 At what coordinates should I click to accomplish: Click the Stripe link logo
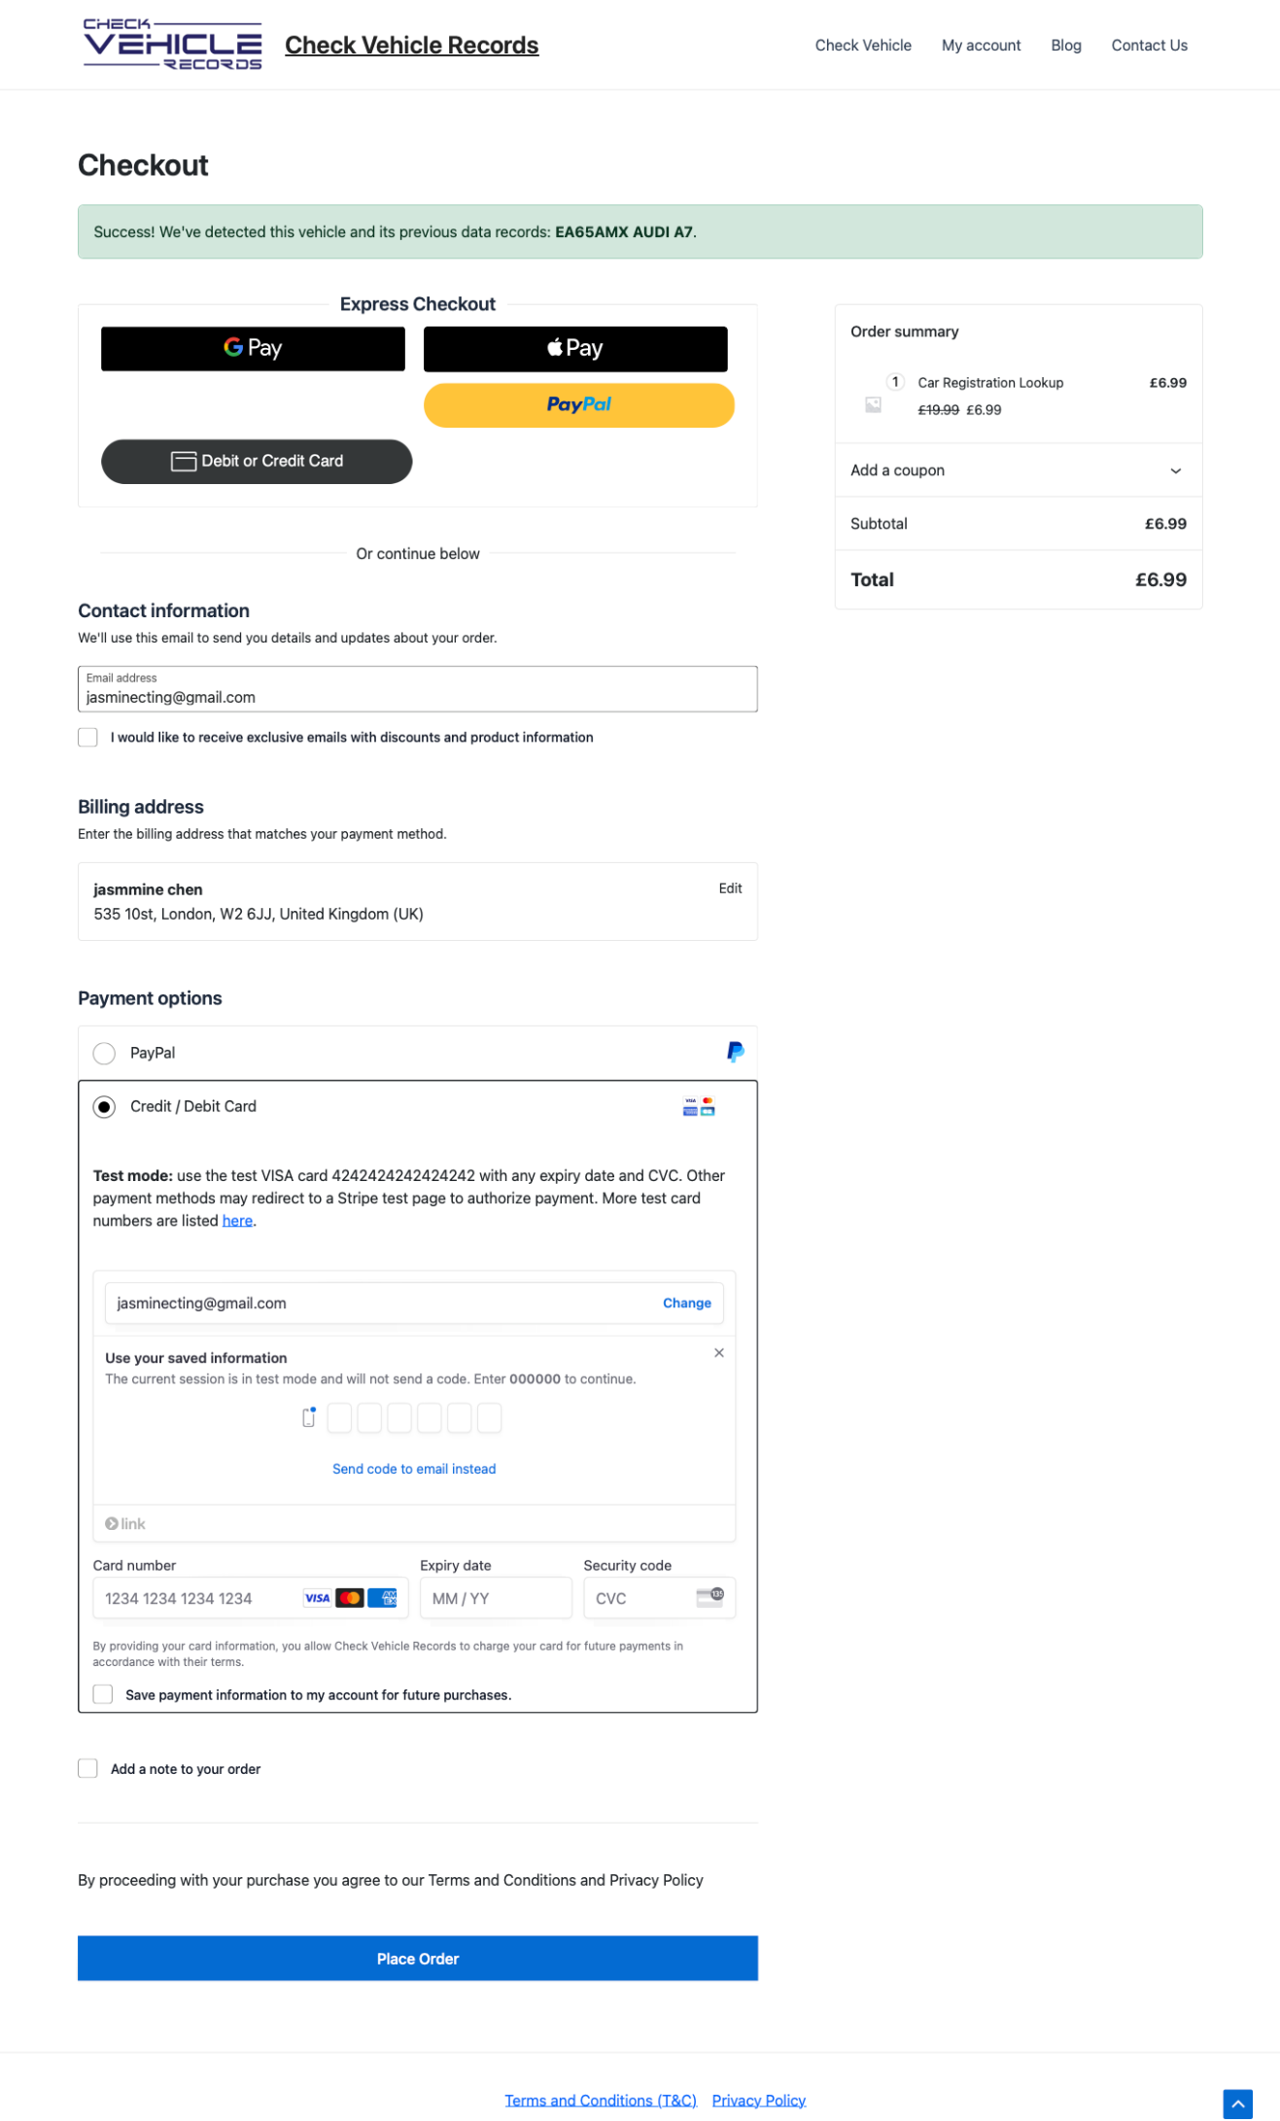click(x=125, y=1523)
